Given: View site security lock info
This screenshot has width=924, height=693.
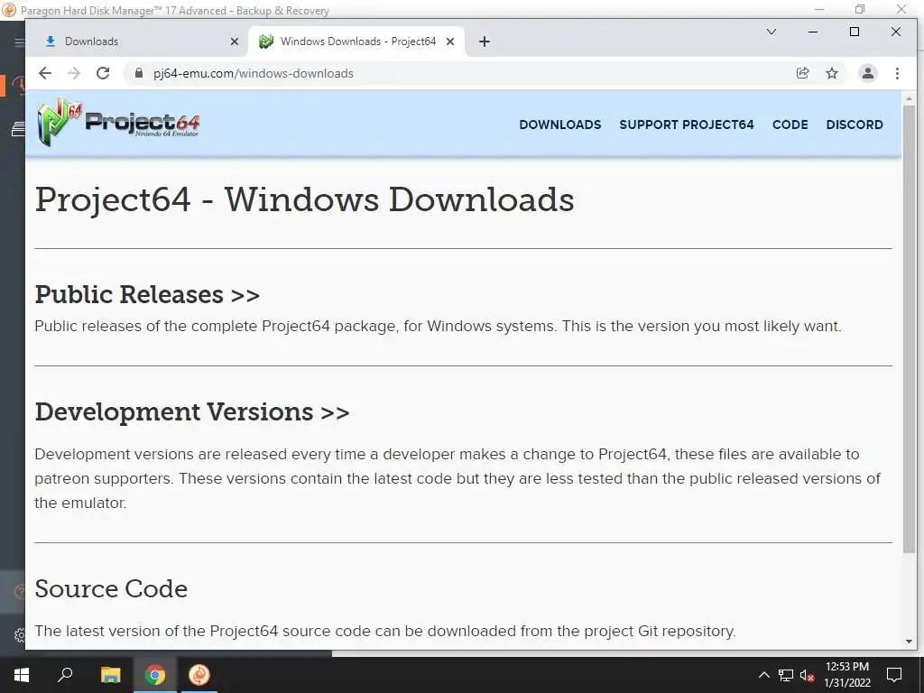Looking at the screenshot, I should pyautogui.click(x=139, y=73).
